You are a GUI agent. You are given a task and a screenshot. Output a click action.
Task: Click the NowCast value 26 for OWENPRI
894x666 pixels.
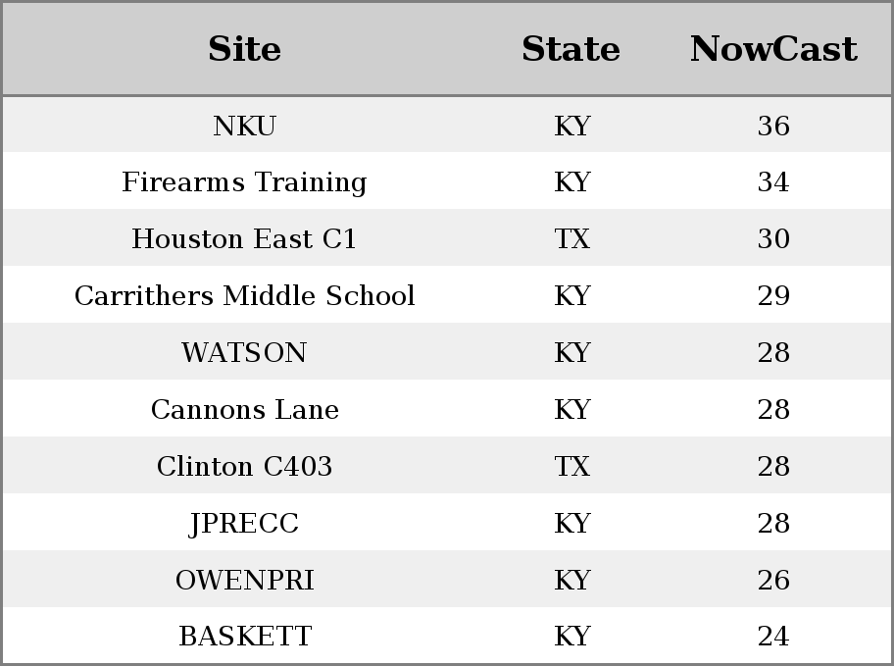tap(773, 580)
